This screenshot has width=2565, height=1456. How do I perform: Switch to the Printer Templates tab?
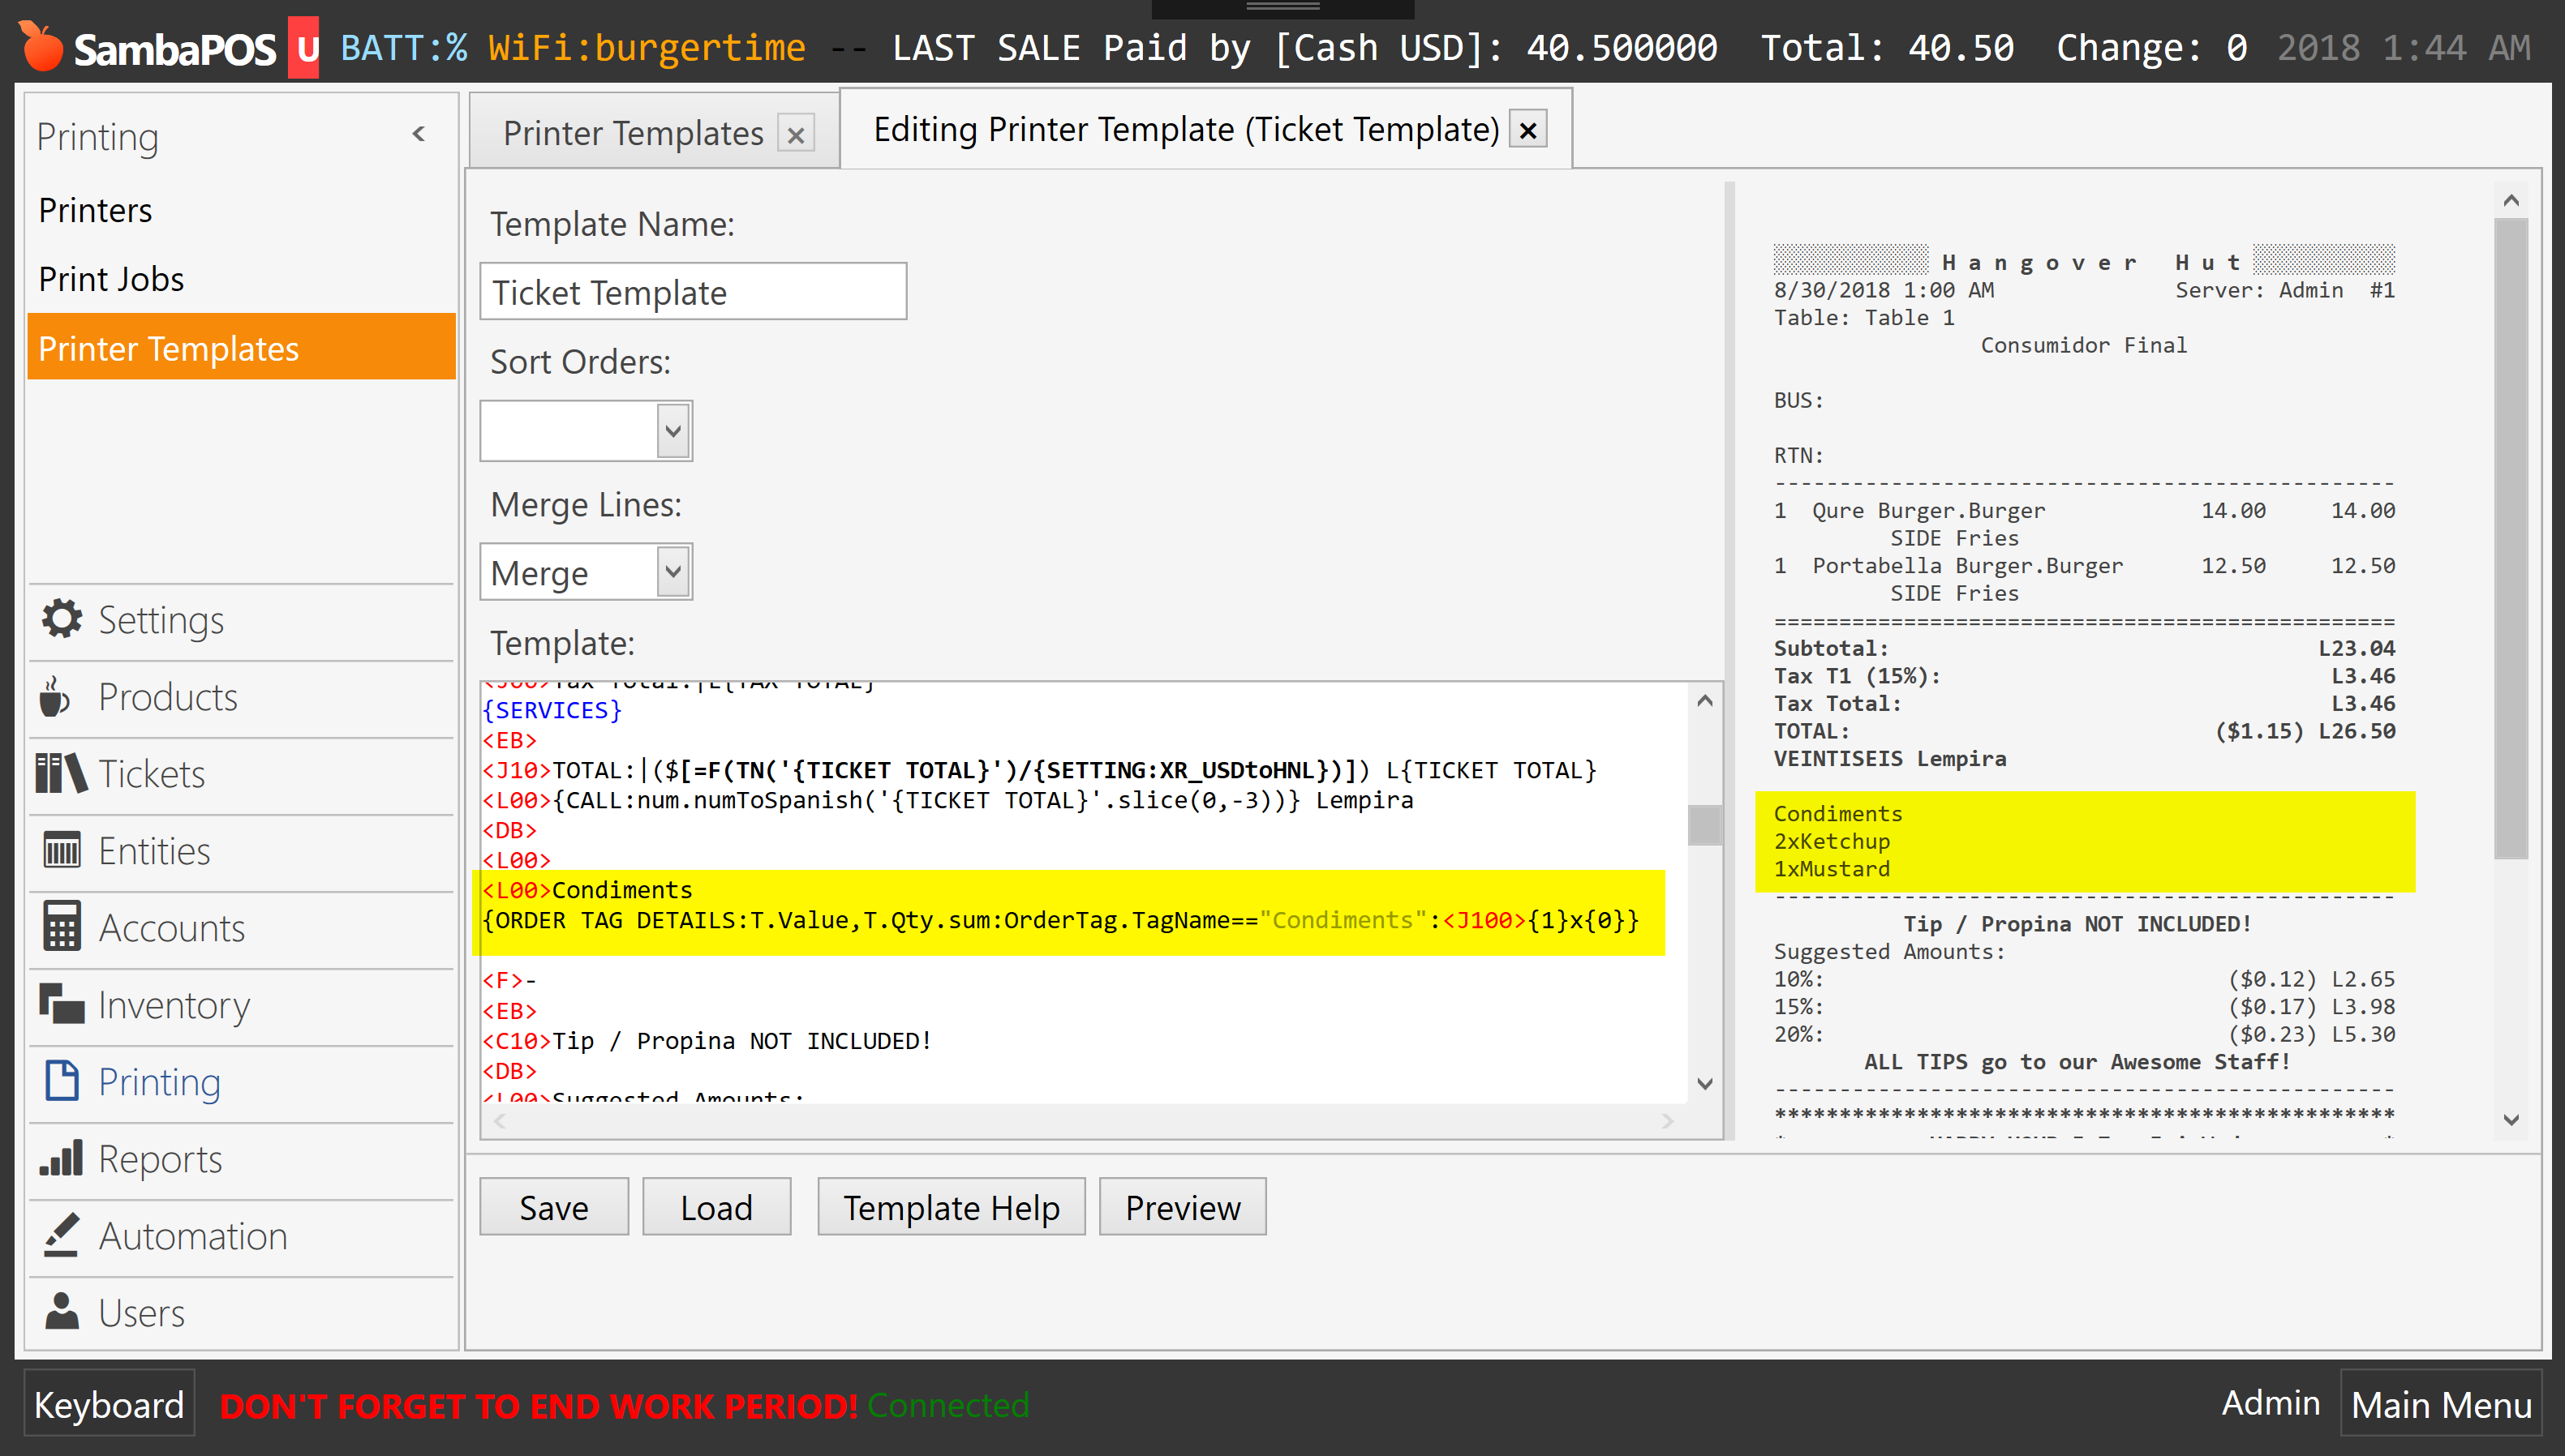[x=632, y=133]
